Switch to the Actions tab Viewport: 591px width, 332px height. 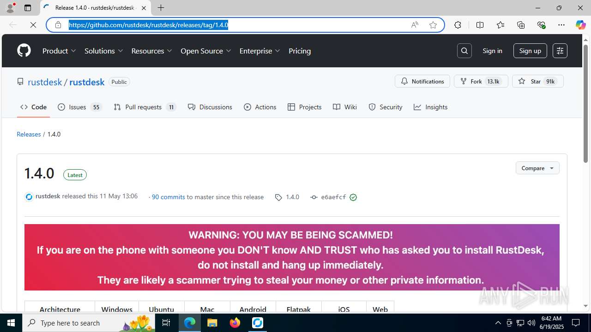click(x=260, y=107)
